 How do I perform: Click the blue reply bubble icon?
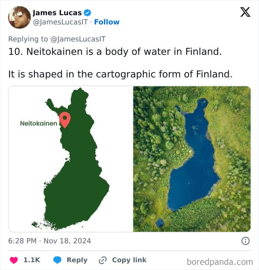pos(57,260)
